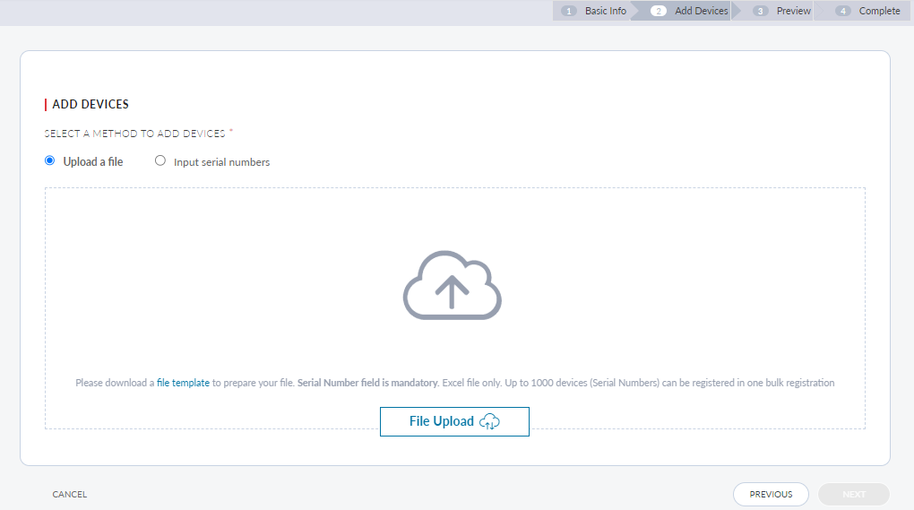Open the file template link

click(x=183, y=383)
